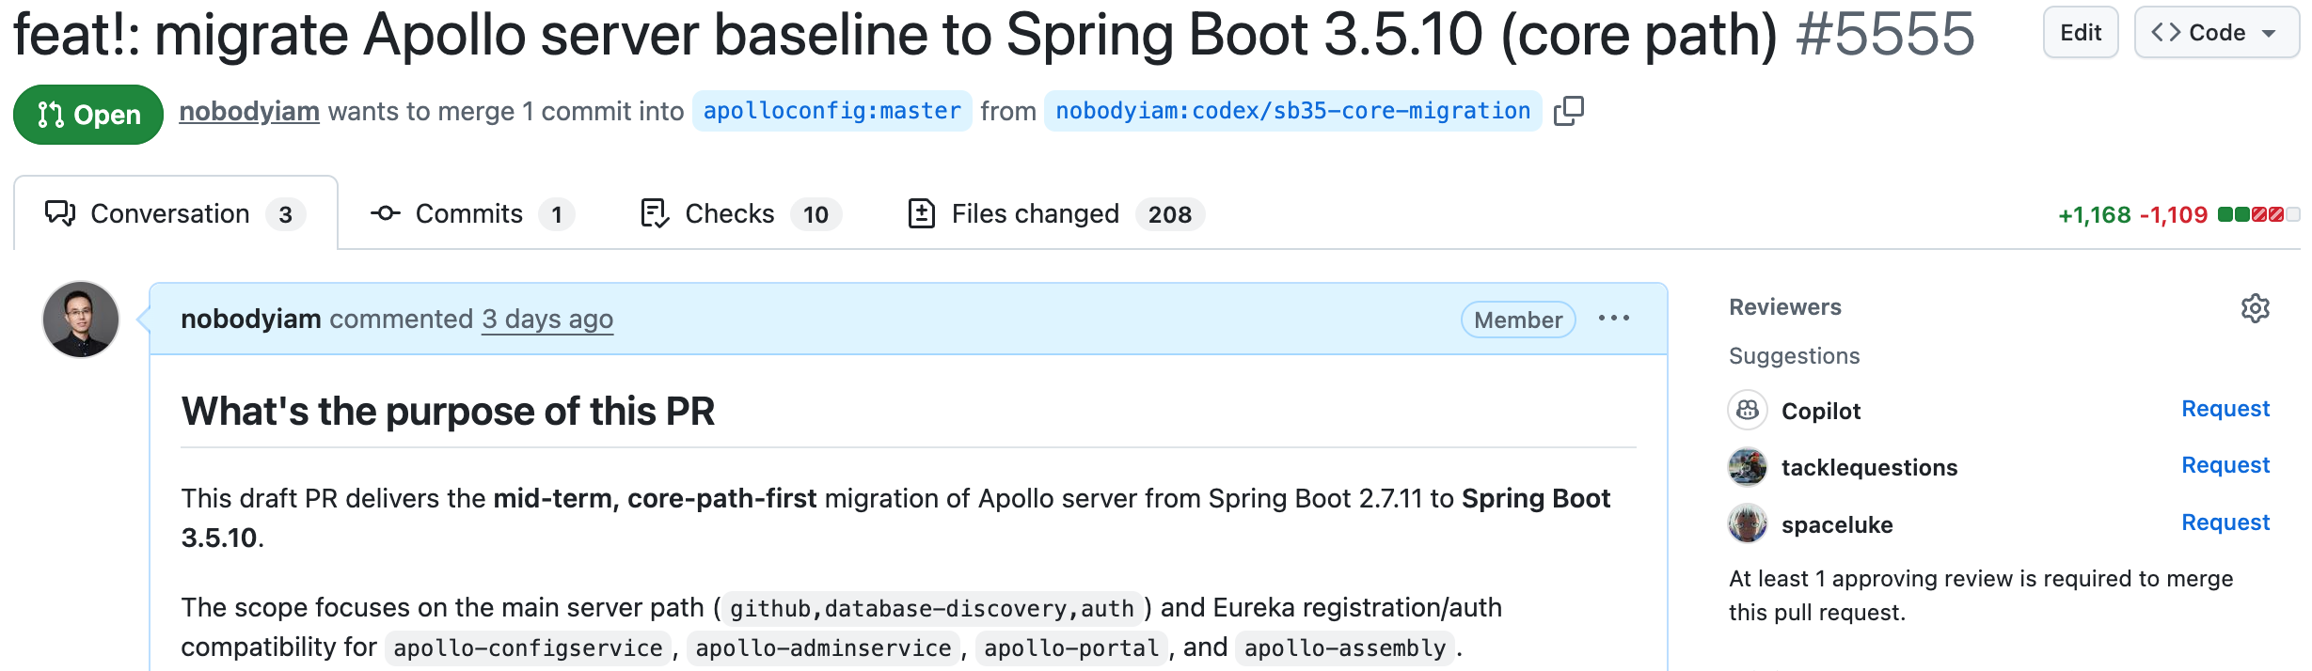Request review from Copilot

tap(2225, 409)
